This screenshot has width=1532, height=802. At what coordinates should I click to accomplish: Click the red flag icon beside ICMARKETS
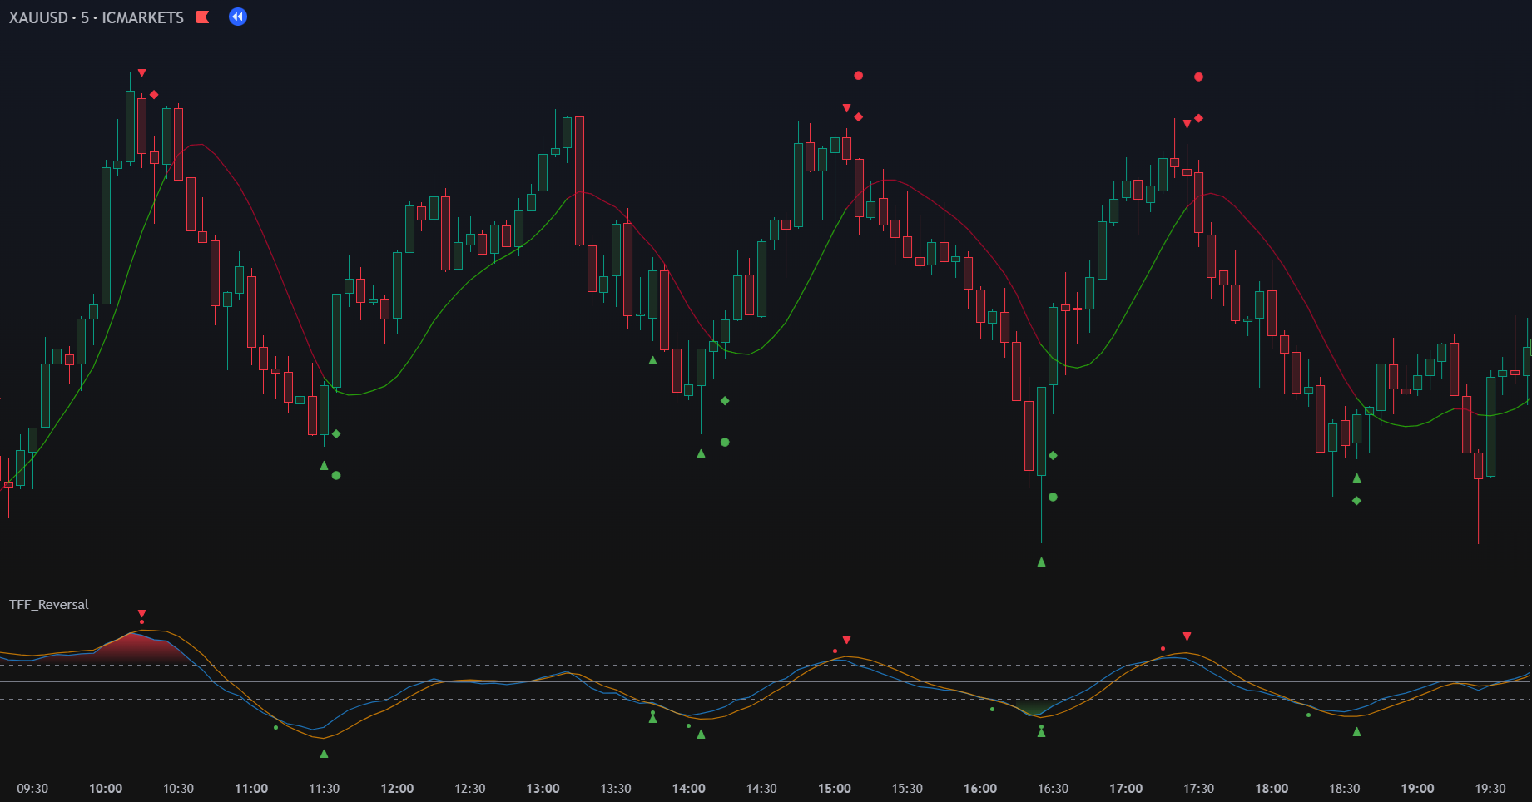tap(202, 17)
